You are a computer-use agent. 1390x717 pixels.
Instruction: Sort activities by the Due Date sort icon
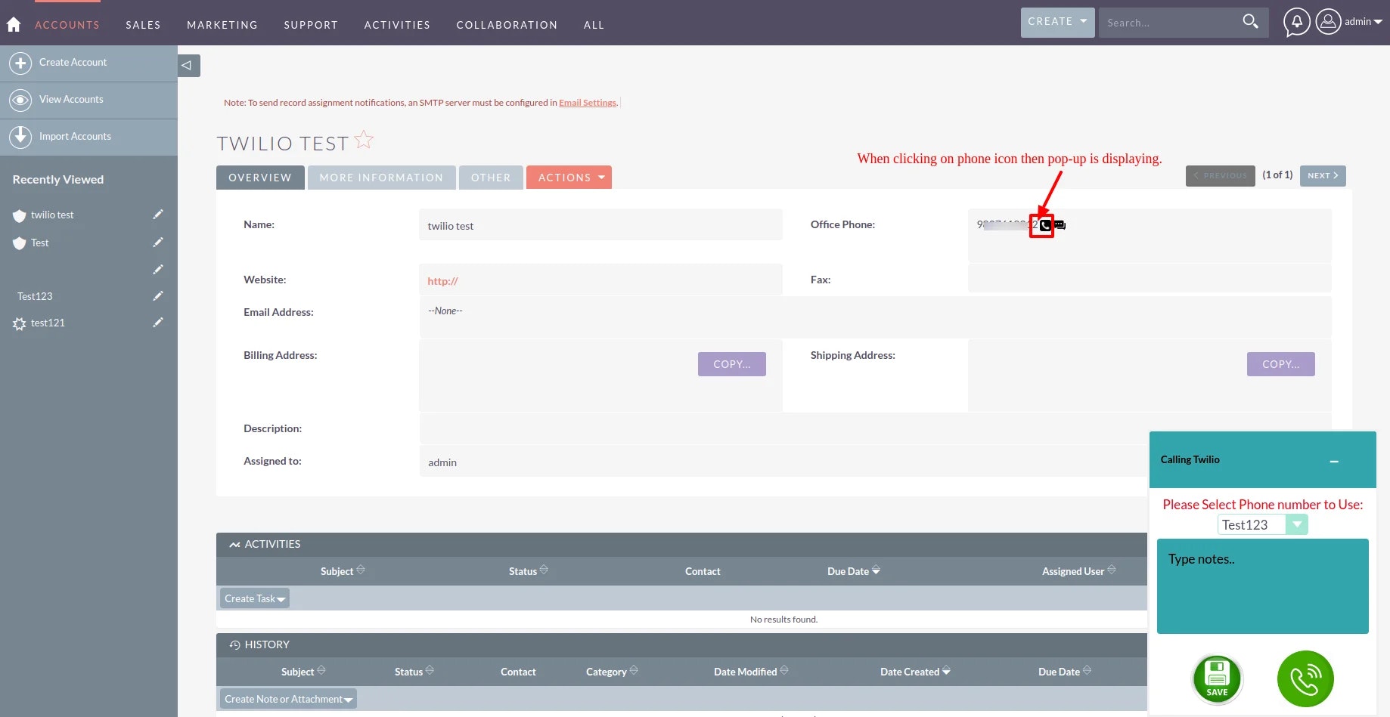tap(876, 570)
